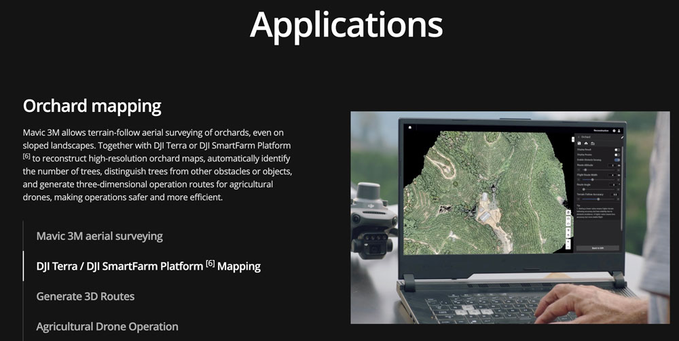Image resolution: width=679 pixels, height=341 pixels.
Task: Open the user account icon in laptop app
Action: [619, 131]
